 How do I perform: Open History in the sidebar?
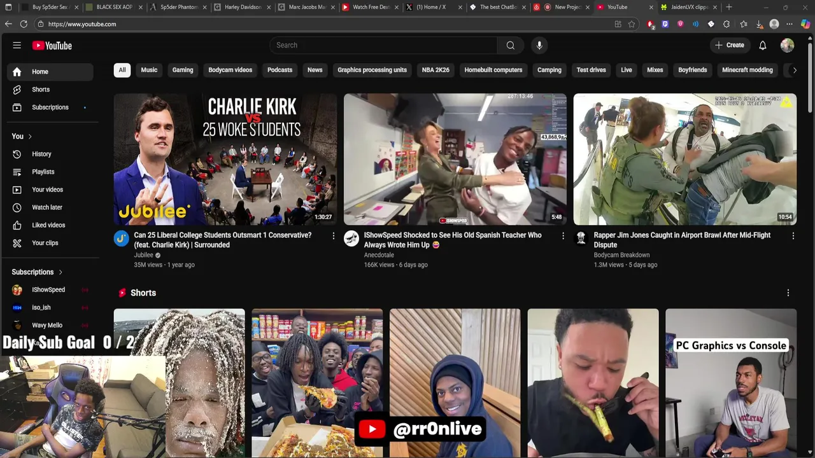pyautogui.click(x=50, y=154)
